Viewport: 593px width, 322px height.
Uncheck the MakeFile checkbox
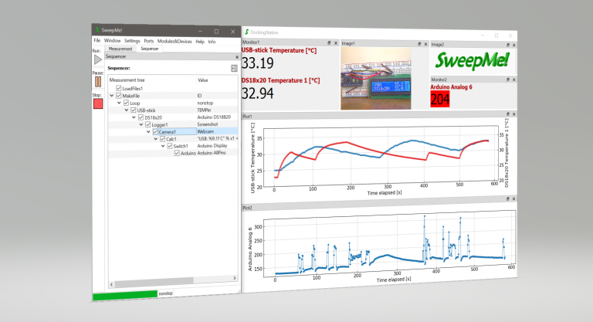coord(118,95)
